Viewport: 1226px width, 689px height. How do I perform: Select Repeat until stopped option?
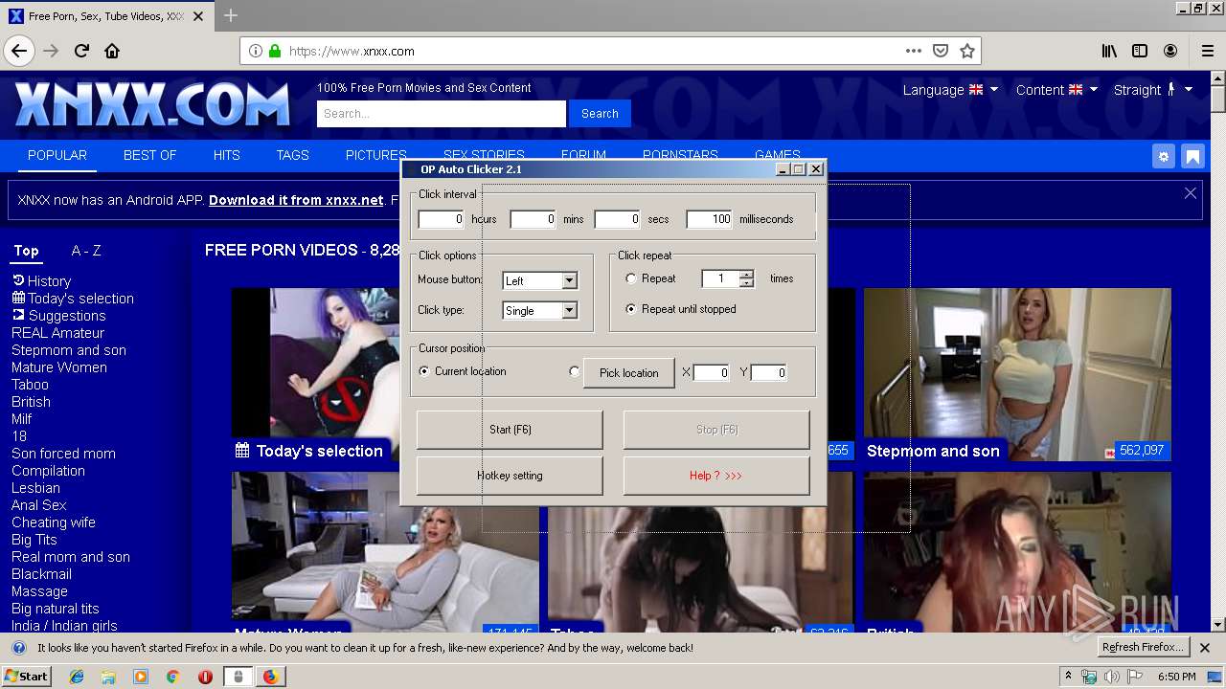tap(630, 309)
